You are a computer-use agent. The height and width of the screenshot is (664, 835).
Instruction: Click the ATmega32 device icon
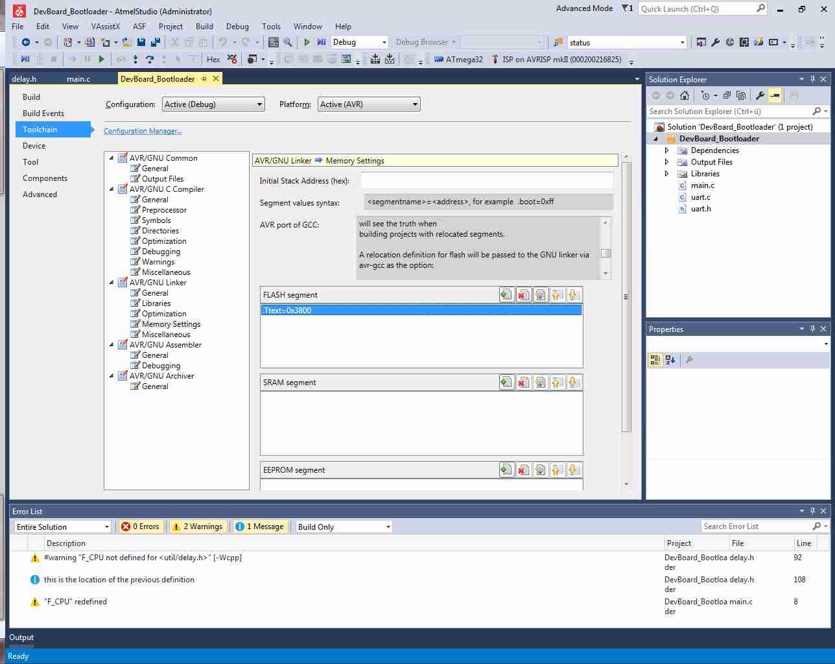click(x=439, y=59)
